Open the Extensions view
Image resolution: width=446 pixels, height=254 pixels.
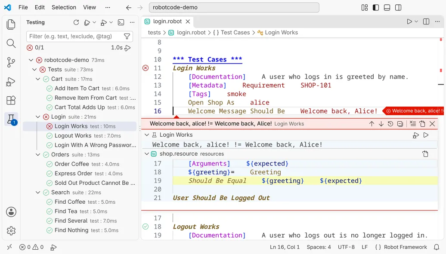pyautogui.click(x=11, y=100)
